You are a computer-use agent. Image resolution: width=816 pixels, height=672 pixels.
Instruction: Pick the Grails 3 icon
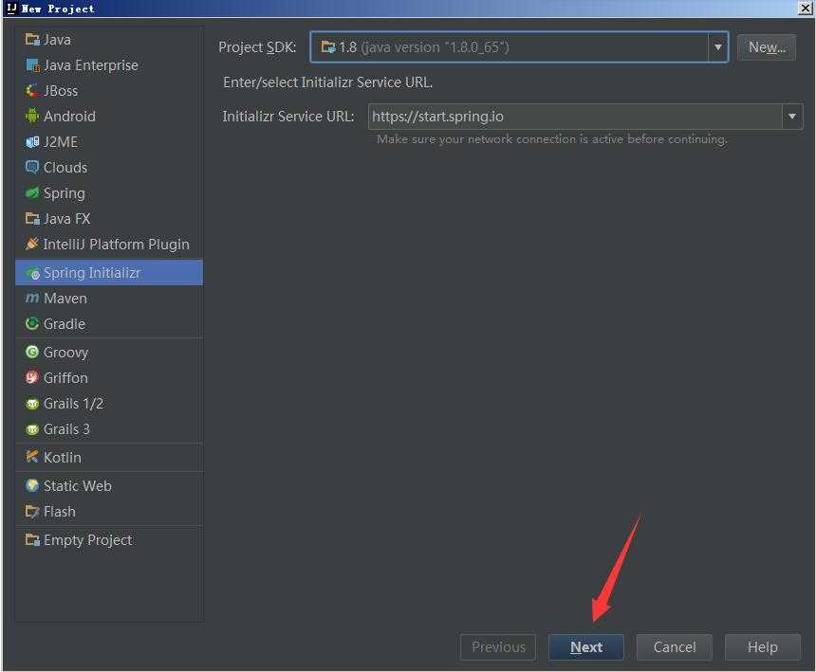pos(32,428)
